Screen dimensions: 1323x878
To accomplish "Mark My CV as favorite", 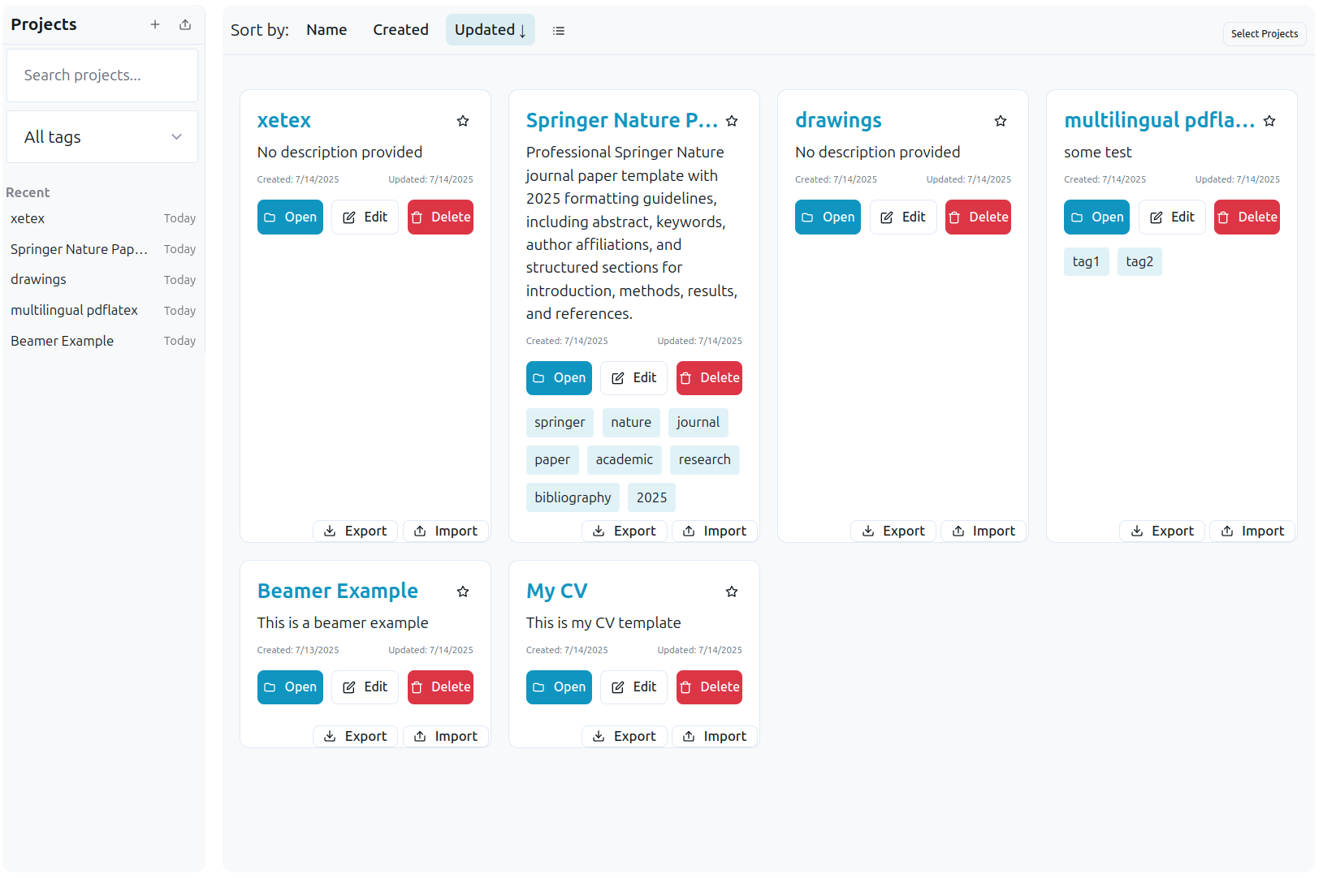I will click(x=732, y=592).
